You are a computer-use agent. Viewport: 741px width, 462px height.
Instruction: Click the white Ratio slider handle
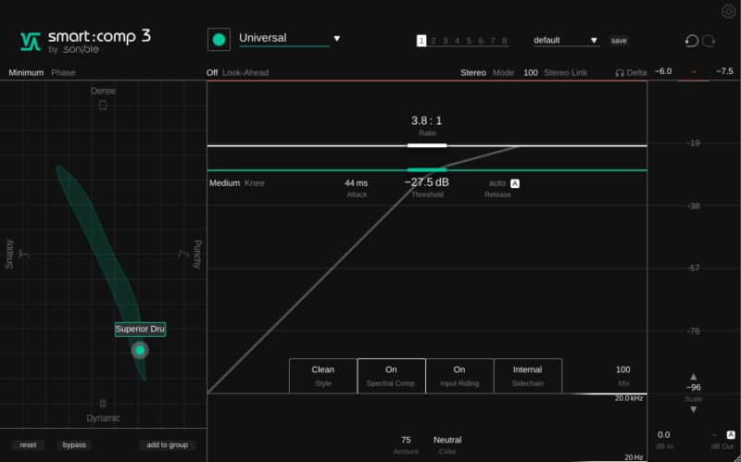(x=427, y=145)
